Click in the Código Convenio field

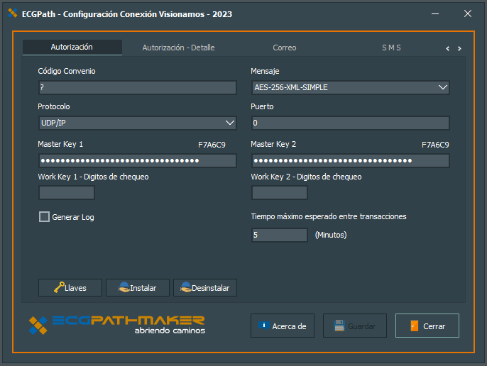point(137,87)
